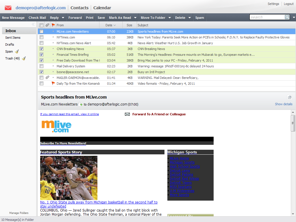Screen dimensions: 296x222
Task: Uncheck the bzone@peacezone.net checkbox
Action: pyautogui.click(x=42, y=72)
